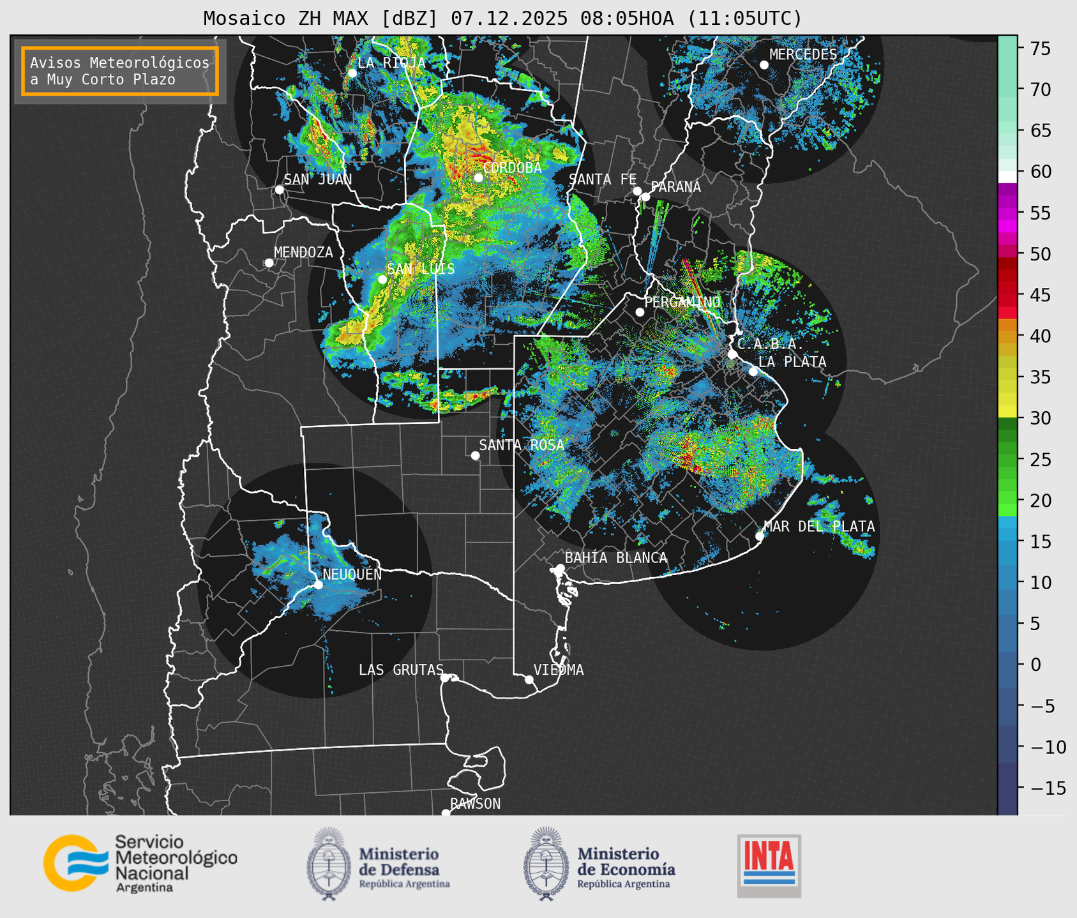Click the NEUQUÉN label
The image size is (1077, 918).
352,574
